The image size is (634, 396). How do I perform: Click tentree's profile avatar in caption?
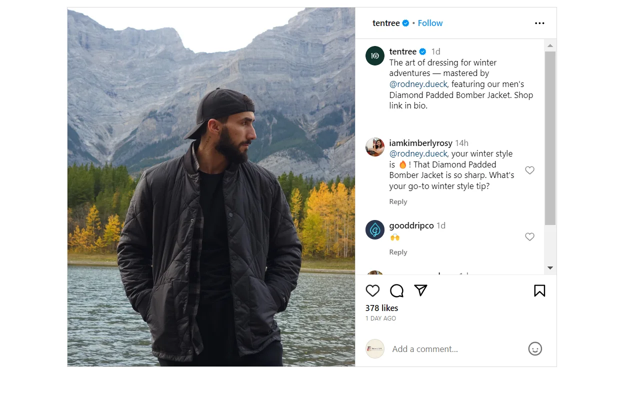(x=375, y=55)
